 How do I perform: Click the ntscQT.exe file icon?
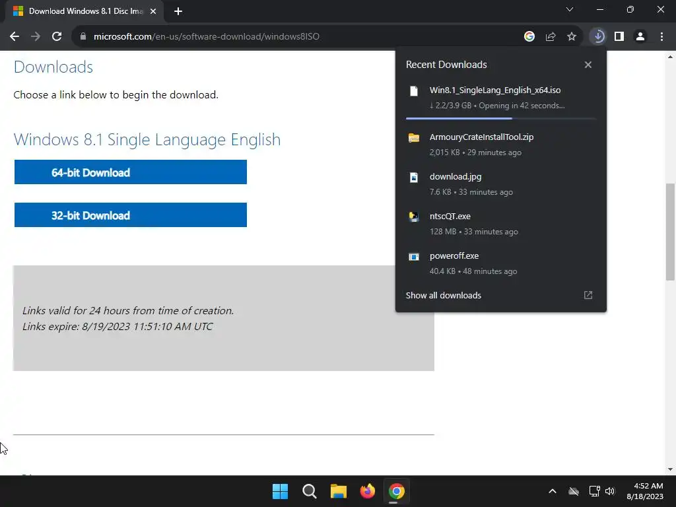(414, 217)
